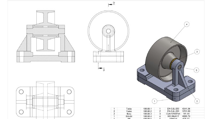Click the 'Yatak' cell in the parts table
Screen dimensions: 212x119
[129, 111]
